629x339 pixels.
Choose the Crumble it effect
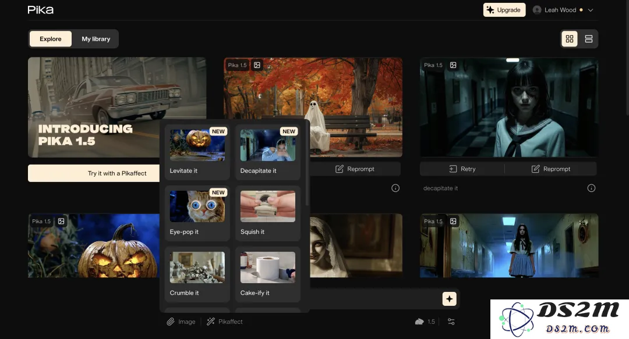click(197, 274)
